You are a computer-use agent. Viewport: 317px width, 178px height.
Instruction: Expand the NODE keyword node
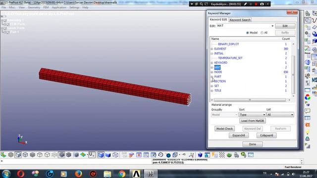coord(212,72)
